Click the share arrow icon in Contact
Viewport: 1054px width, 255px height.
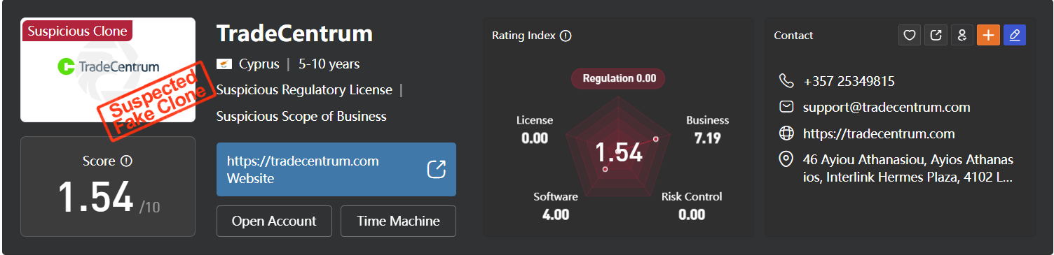point(936,35)
